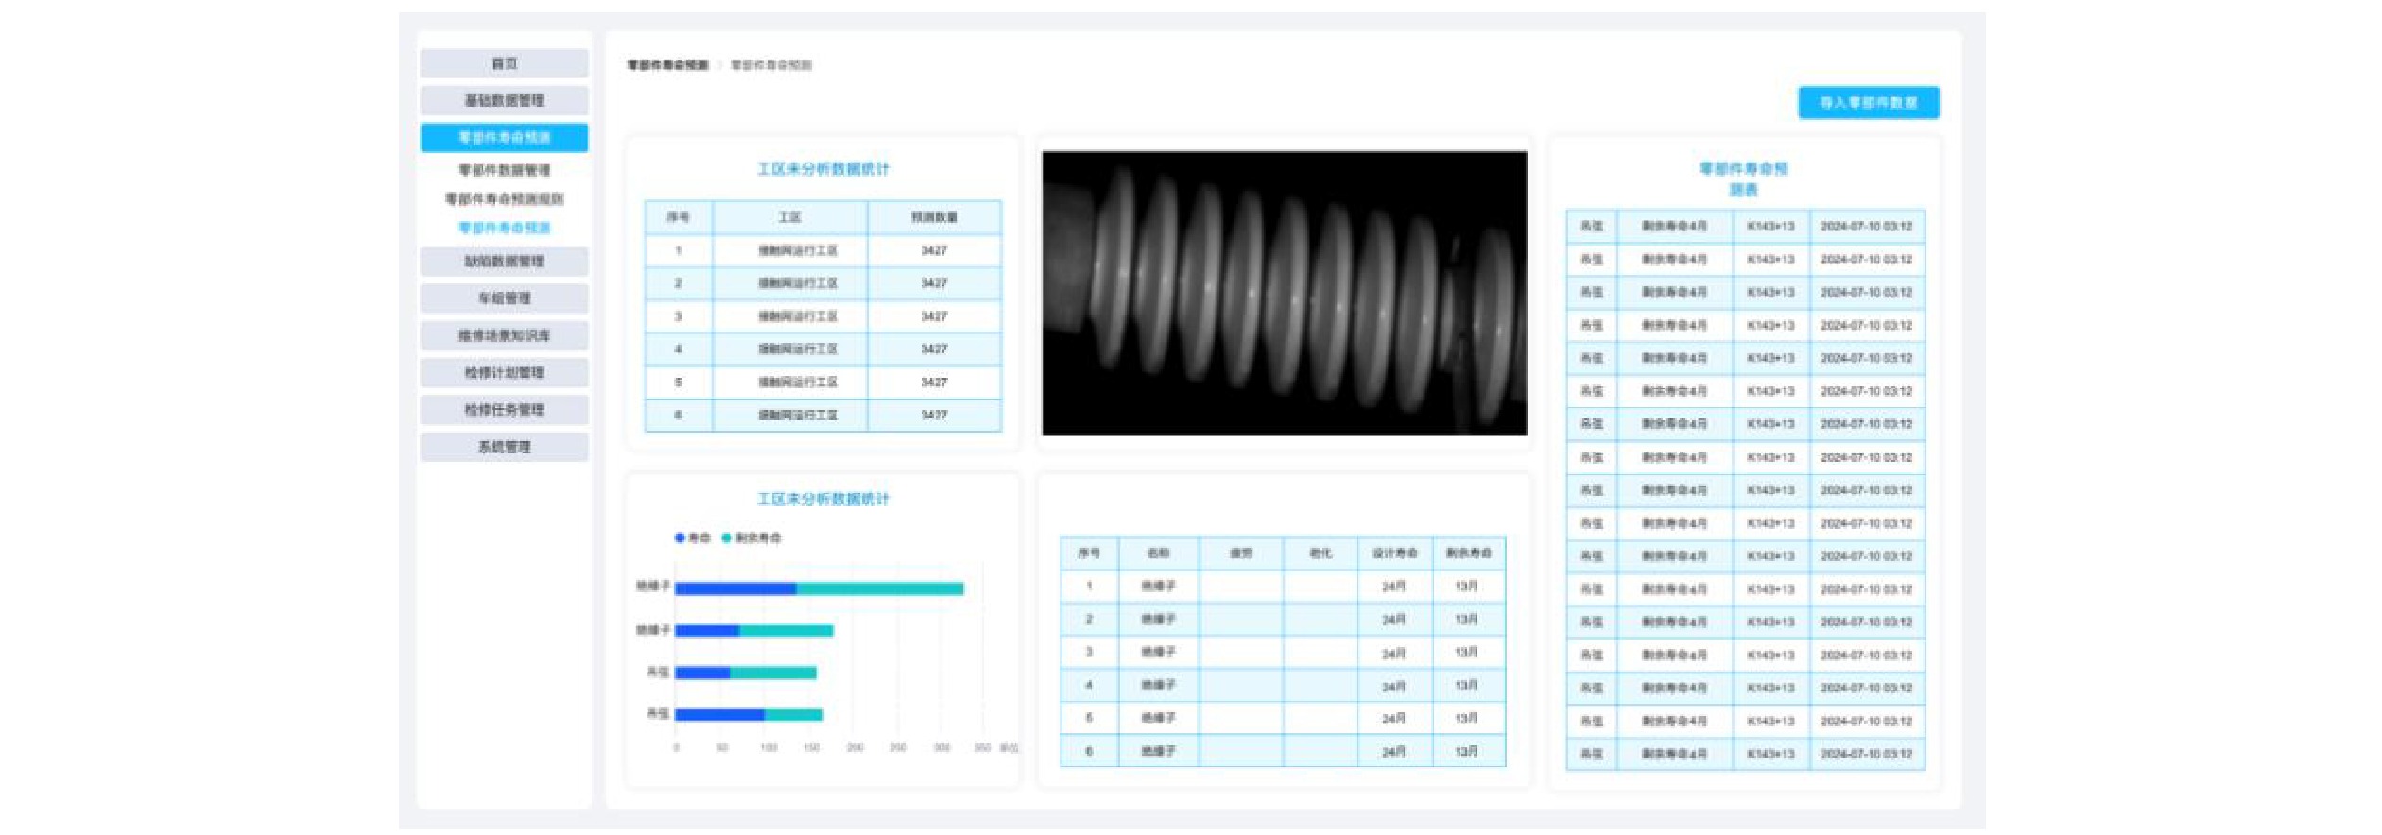Go to 检修计划管理 in the sidebar
2382x835 pixels.
click(x=504, y=373)
